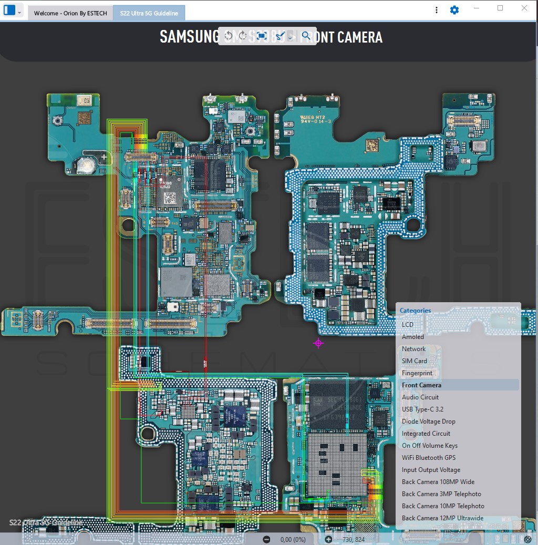Viewport: 538px width, 545px height.
Task: Select the Fingerprint category
Action: point(417,373)
